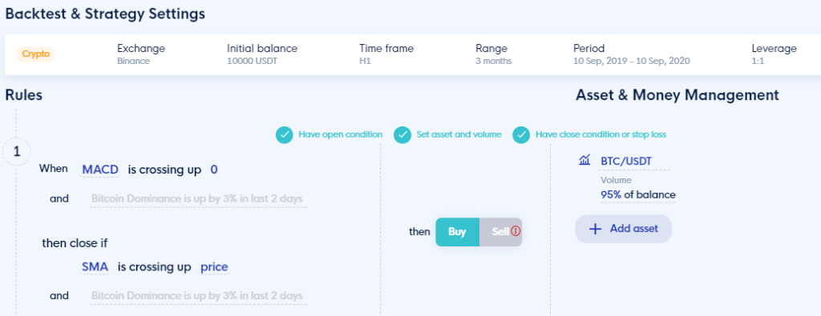821x316 pixels.
Task: Click the 'Have open condition' checkmark icon
Action: tap(285, 134)
